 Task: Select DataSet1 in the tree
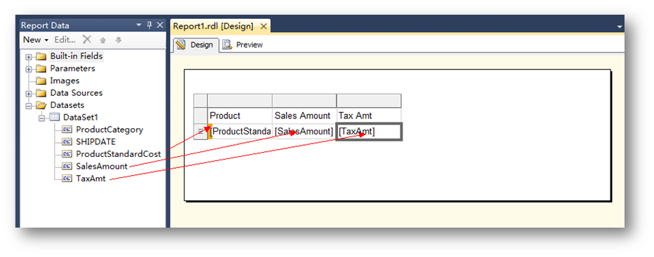pos(81,117)
